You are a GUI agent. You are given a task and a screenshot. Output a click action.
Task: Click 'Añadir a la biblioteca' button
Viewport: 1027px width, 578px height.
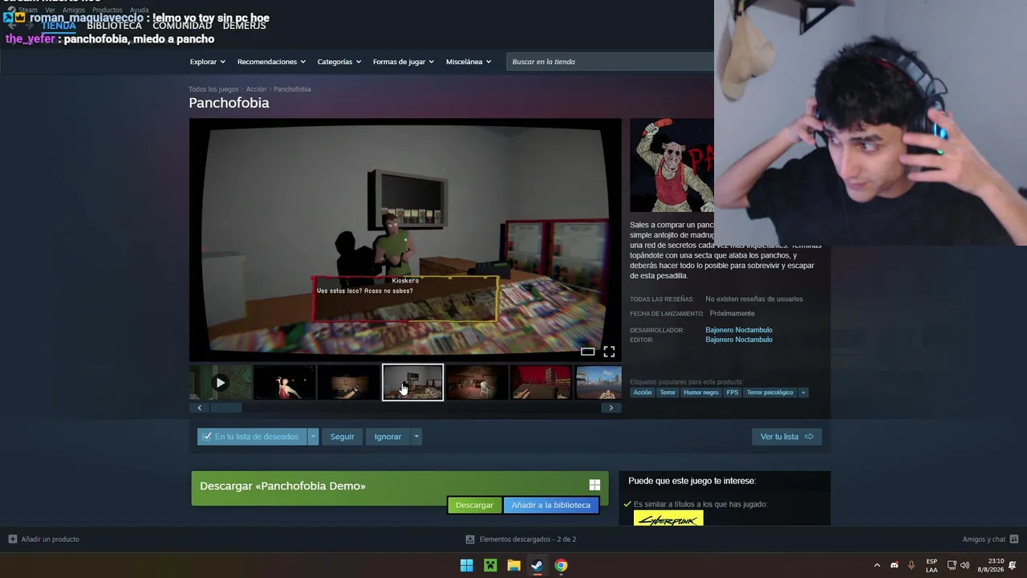point(551,505)
